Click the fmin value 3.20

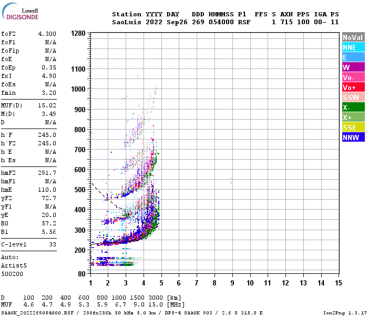[x=49, y=93]
